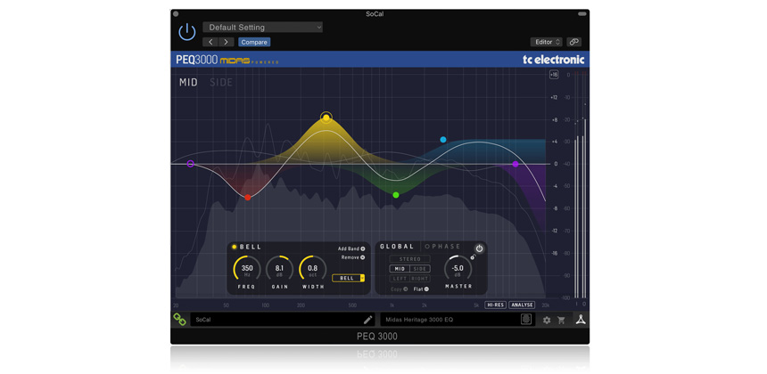Open the plugin settings gear
This screenshot has width=767, height=374.
[547, 321]
